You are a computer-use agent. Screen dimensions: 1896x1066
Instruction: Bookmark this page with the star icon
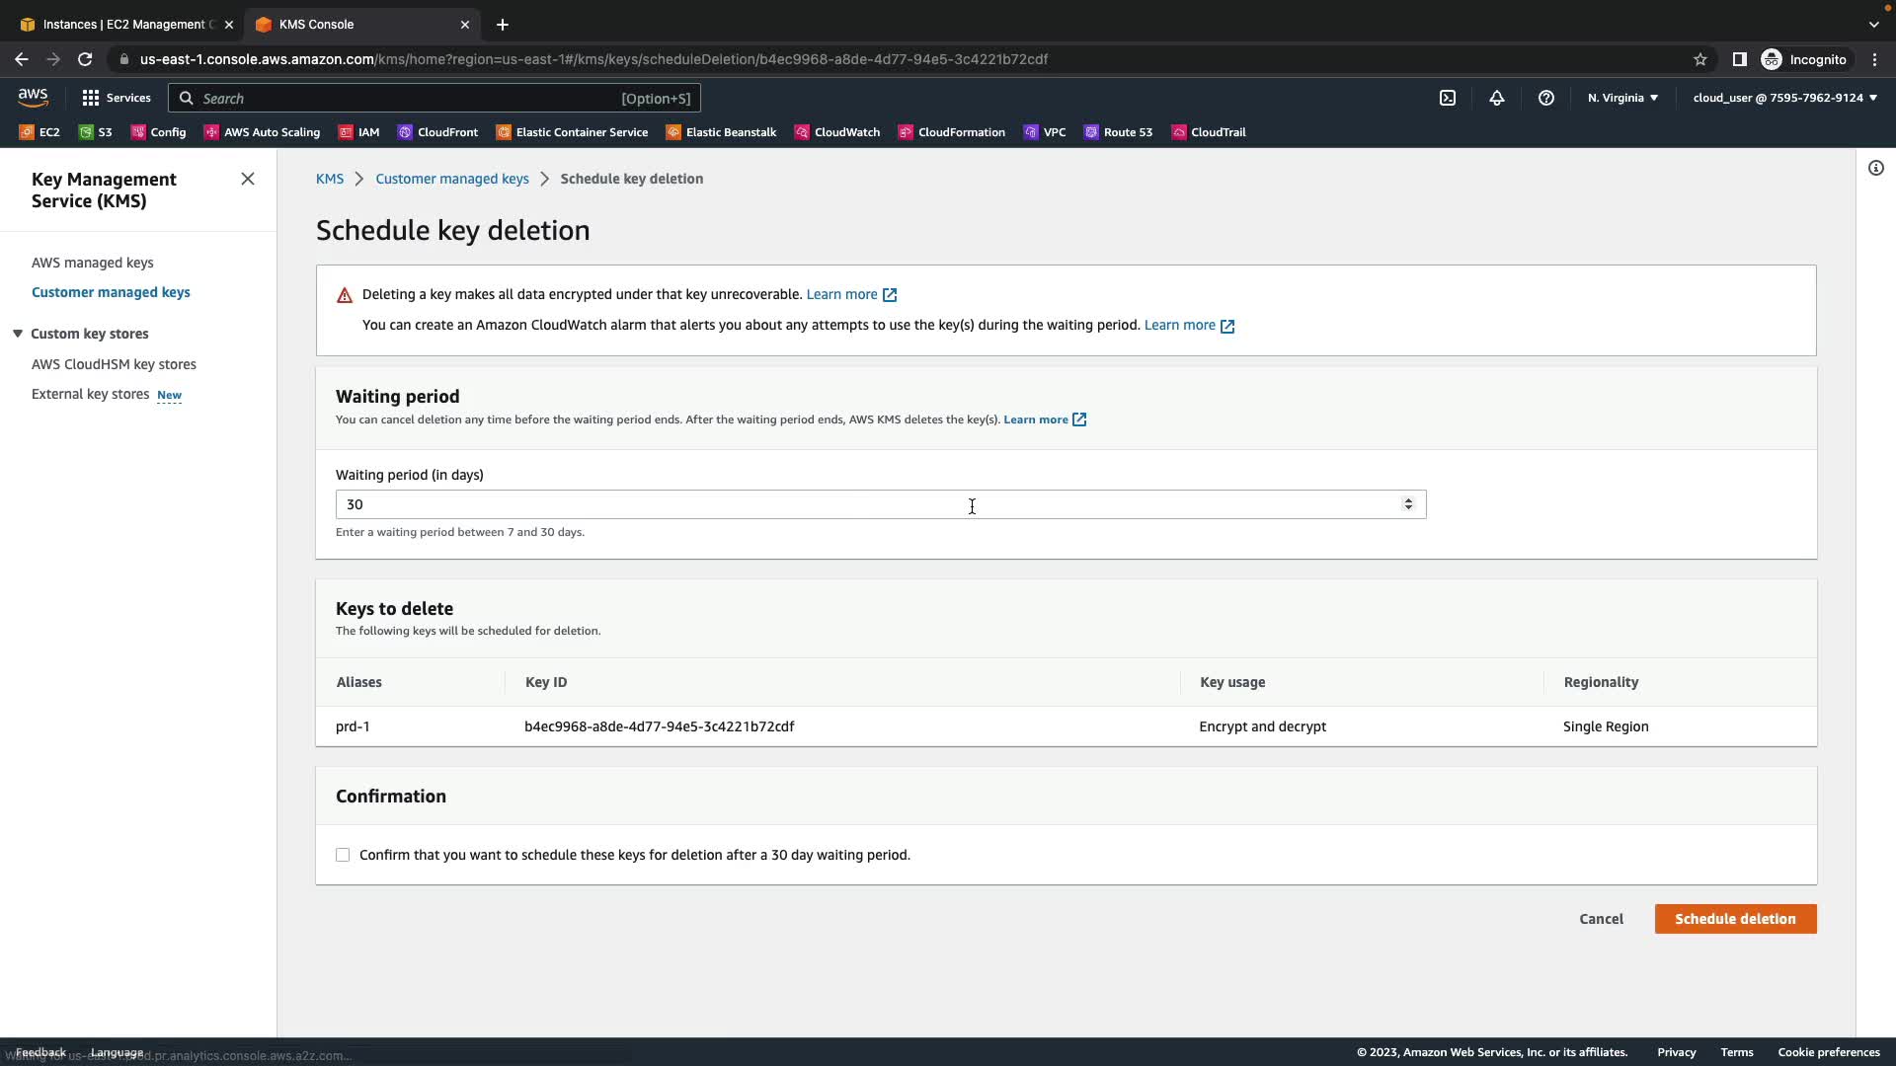coord(1699,59)
